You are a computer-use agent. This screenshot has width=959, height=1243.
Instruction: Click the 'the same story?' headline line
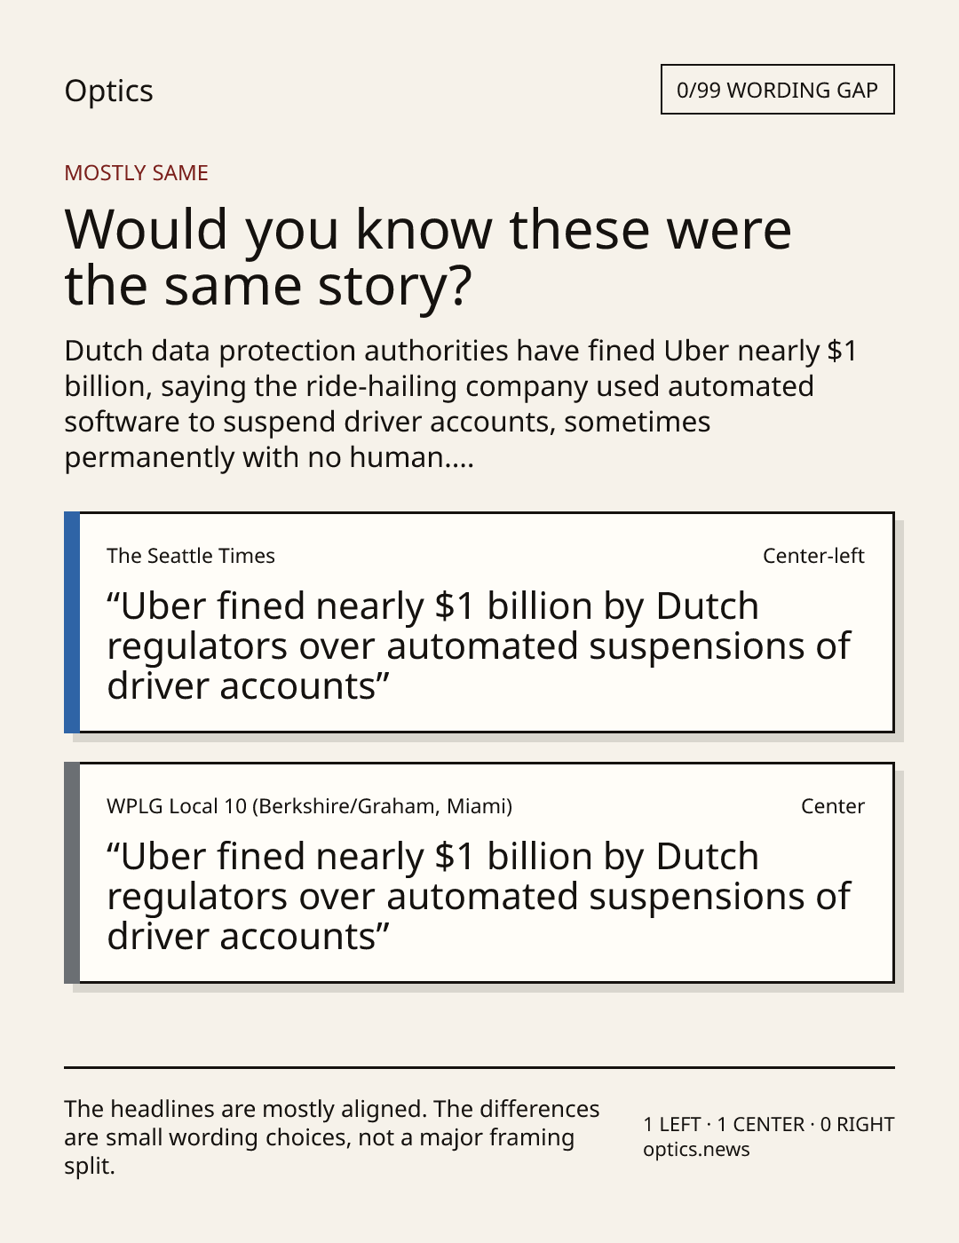[x=267, y=286]
